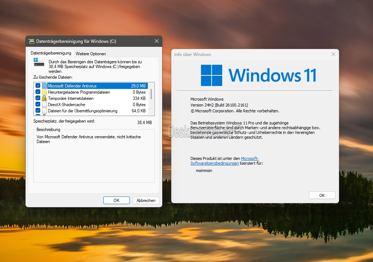
Task: Uncheck the DirectX-Shadercache checkbox
Action: click(x=38, y=104)
